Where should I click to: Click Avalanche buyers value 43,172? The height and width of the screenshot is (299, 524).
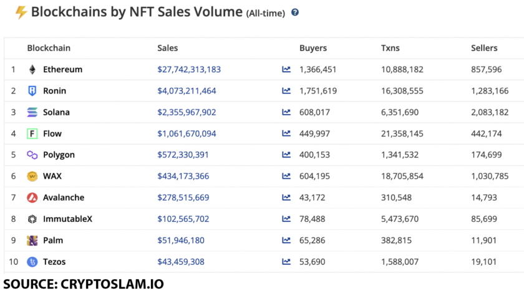point(312,197)
